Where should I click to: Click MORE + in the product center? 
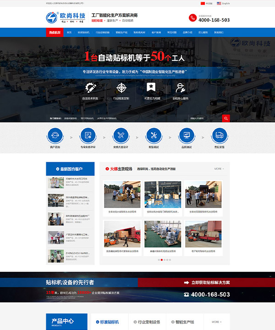click(x=217, y=322)
